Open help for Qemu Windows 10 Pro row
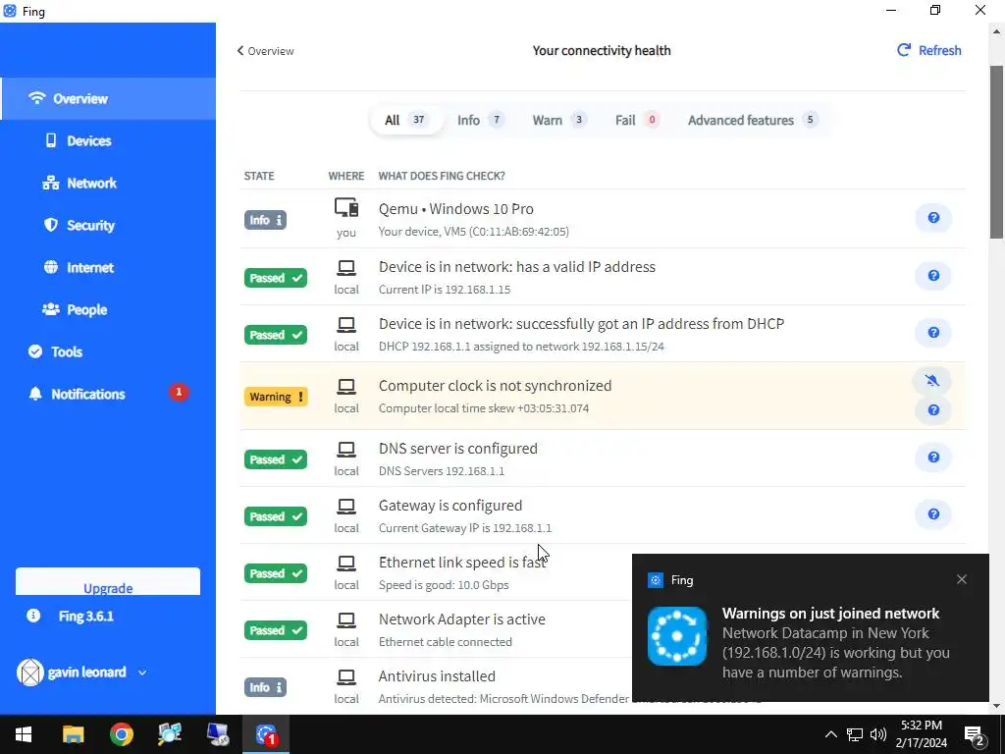The height and width of the screenshot is (754, 1005). pos(933,218)
